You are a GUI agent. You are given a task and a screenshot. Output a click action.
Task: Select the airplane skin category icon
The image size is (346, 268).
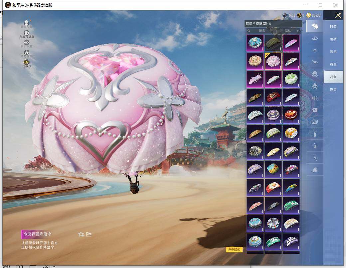(x=315, y=62)
